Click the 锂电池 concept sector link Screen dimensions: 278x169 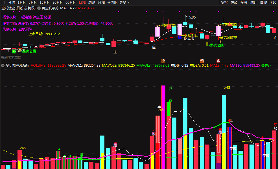[x=27, y=17]
